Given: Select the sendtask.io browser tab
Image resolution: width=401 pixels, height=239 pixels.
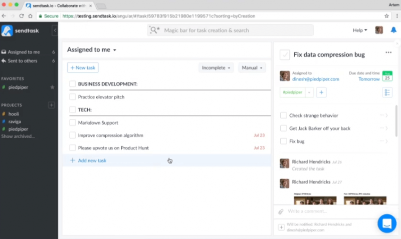Looking at the screenshot, I should click(x=59, y=5).
